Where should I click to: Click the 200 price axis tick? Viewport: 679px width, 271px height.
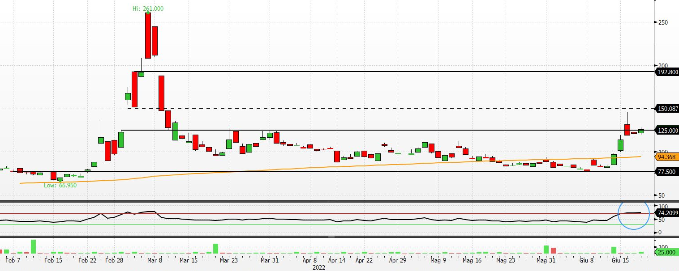(663, 66)
